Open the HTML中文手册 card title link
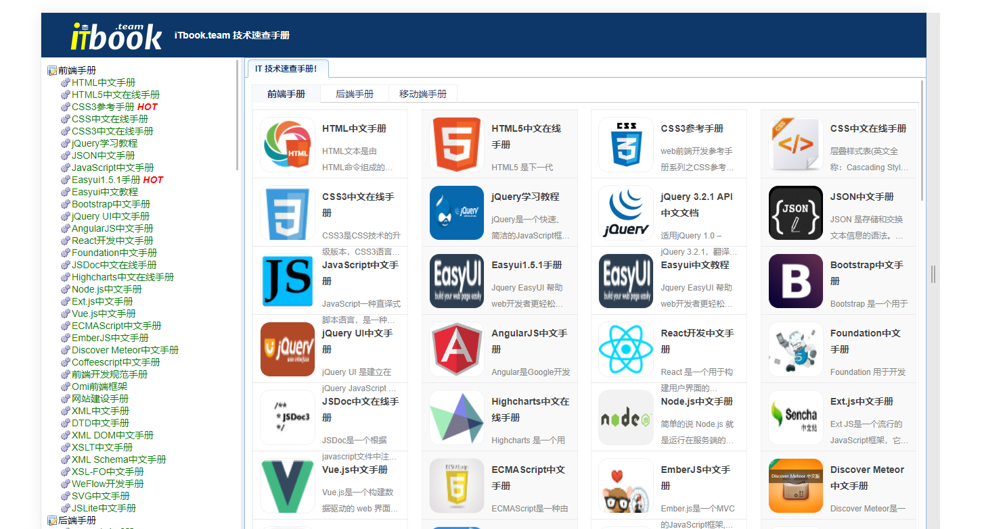Screen dimensions: 982x529 click(x=354, y=128)
